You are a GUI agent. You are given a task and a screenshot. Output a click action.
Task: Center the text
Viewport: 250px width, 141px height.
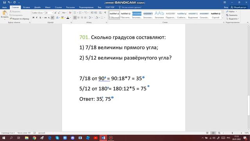(x=78, y=18)
